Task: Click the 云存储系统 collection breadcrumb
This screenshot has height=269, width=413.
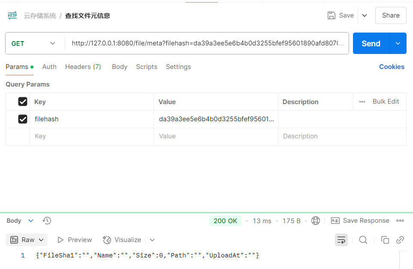Action: [x=40, y=16]
